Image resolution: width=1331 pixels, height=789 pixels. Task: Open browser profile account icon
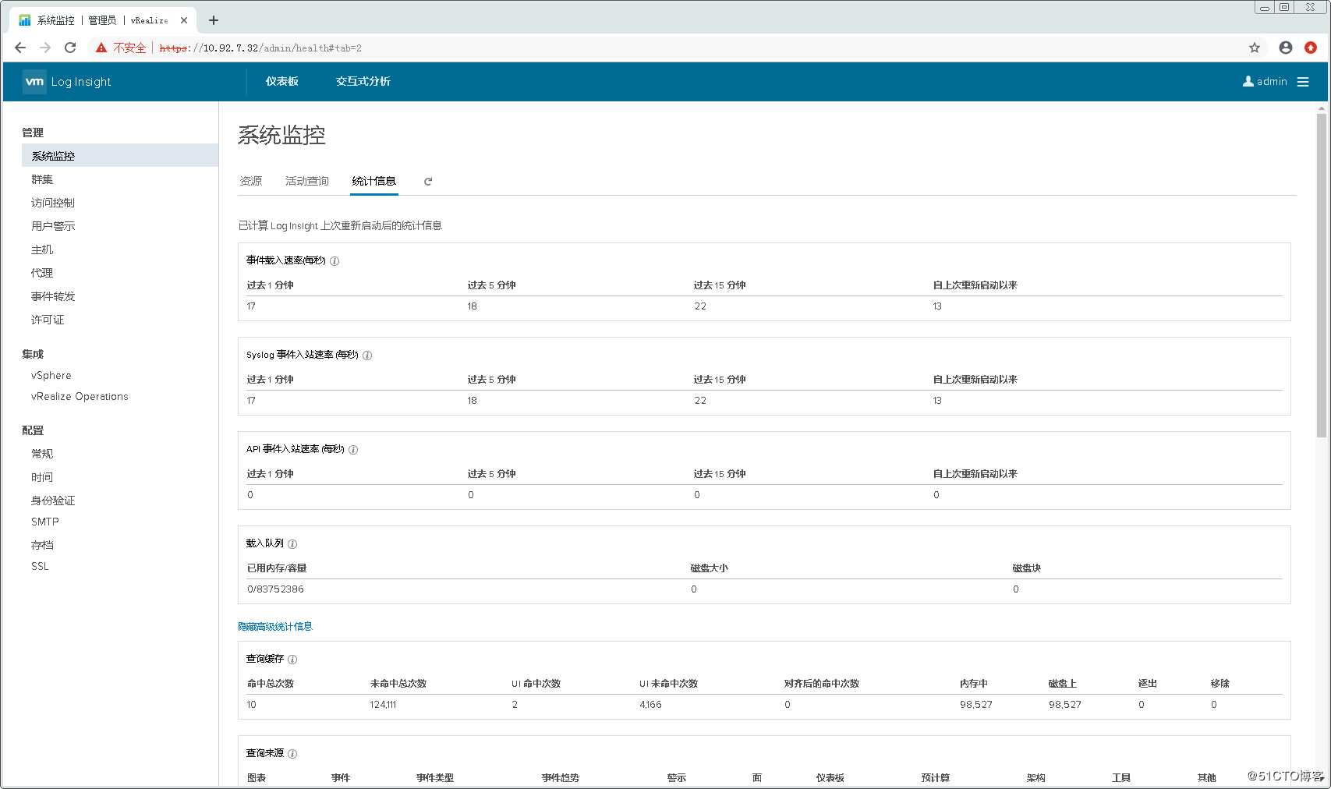[1286, 48]
